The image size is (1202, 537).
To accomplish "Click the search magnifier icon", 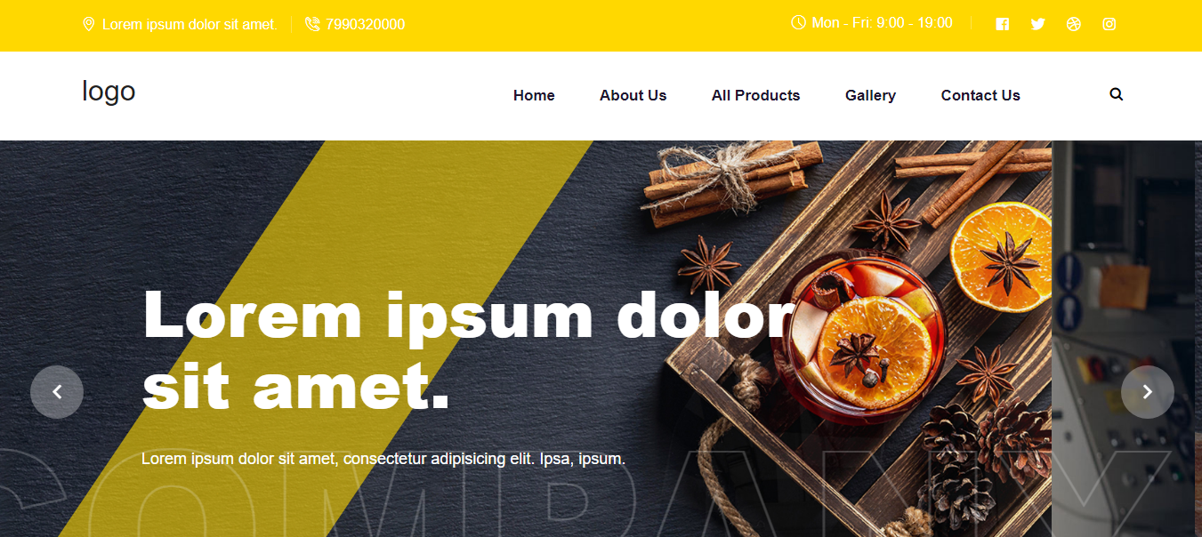I will 1117,94.
